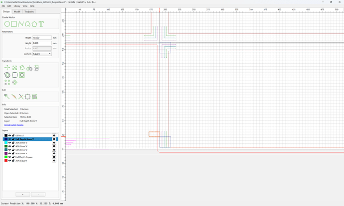Image resolution: width=344 pixels, height=206 pixels.
Task: Choose the Mirror horizontal transform tool
Action: [x=29, y=68]
